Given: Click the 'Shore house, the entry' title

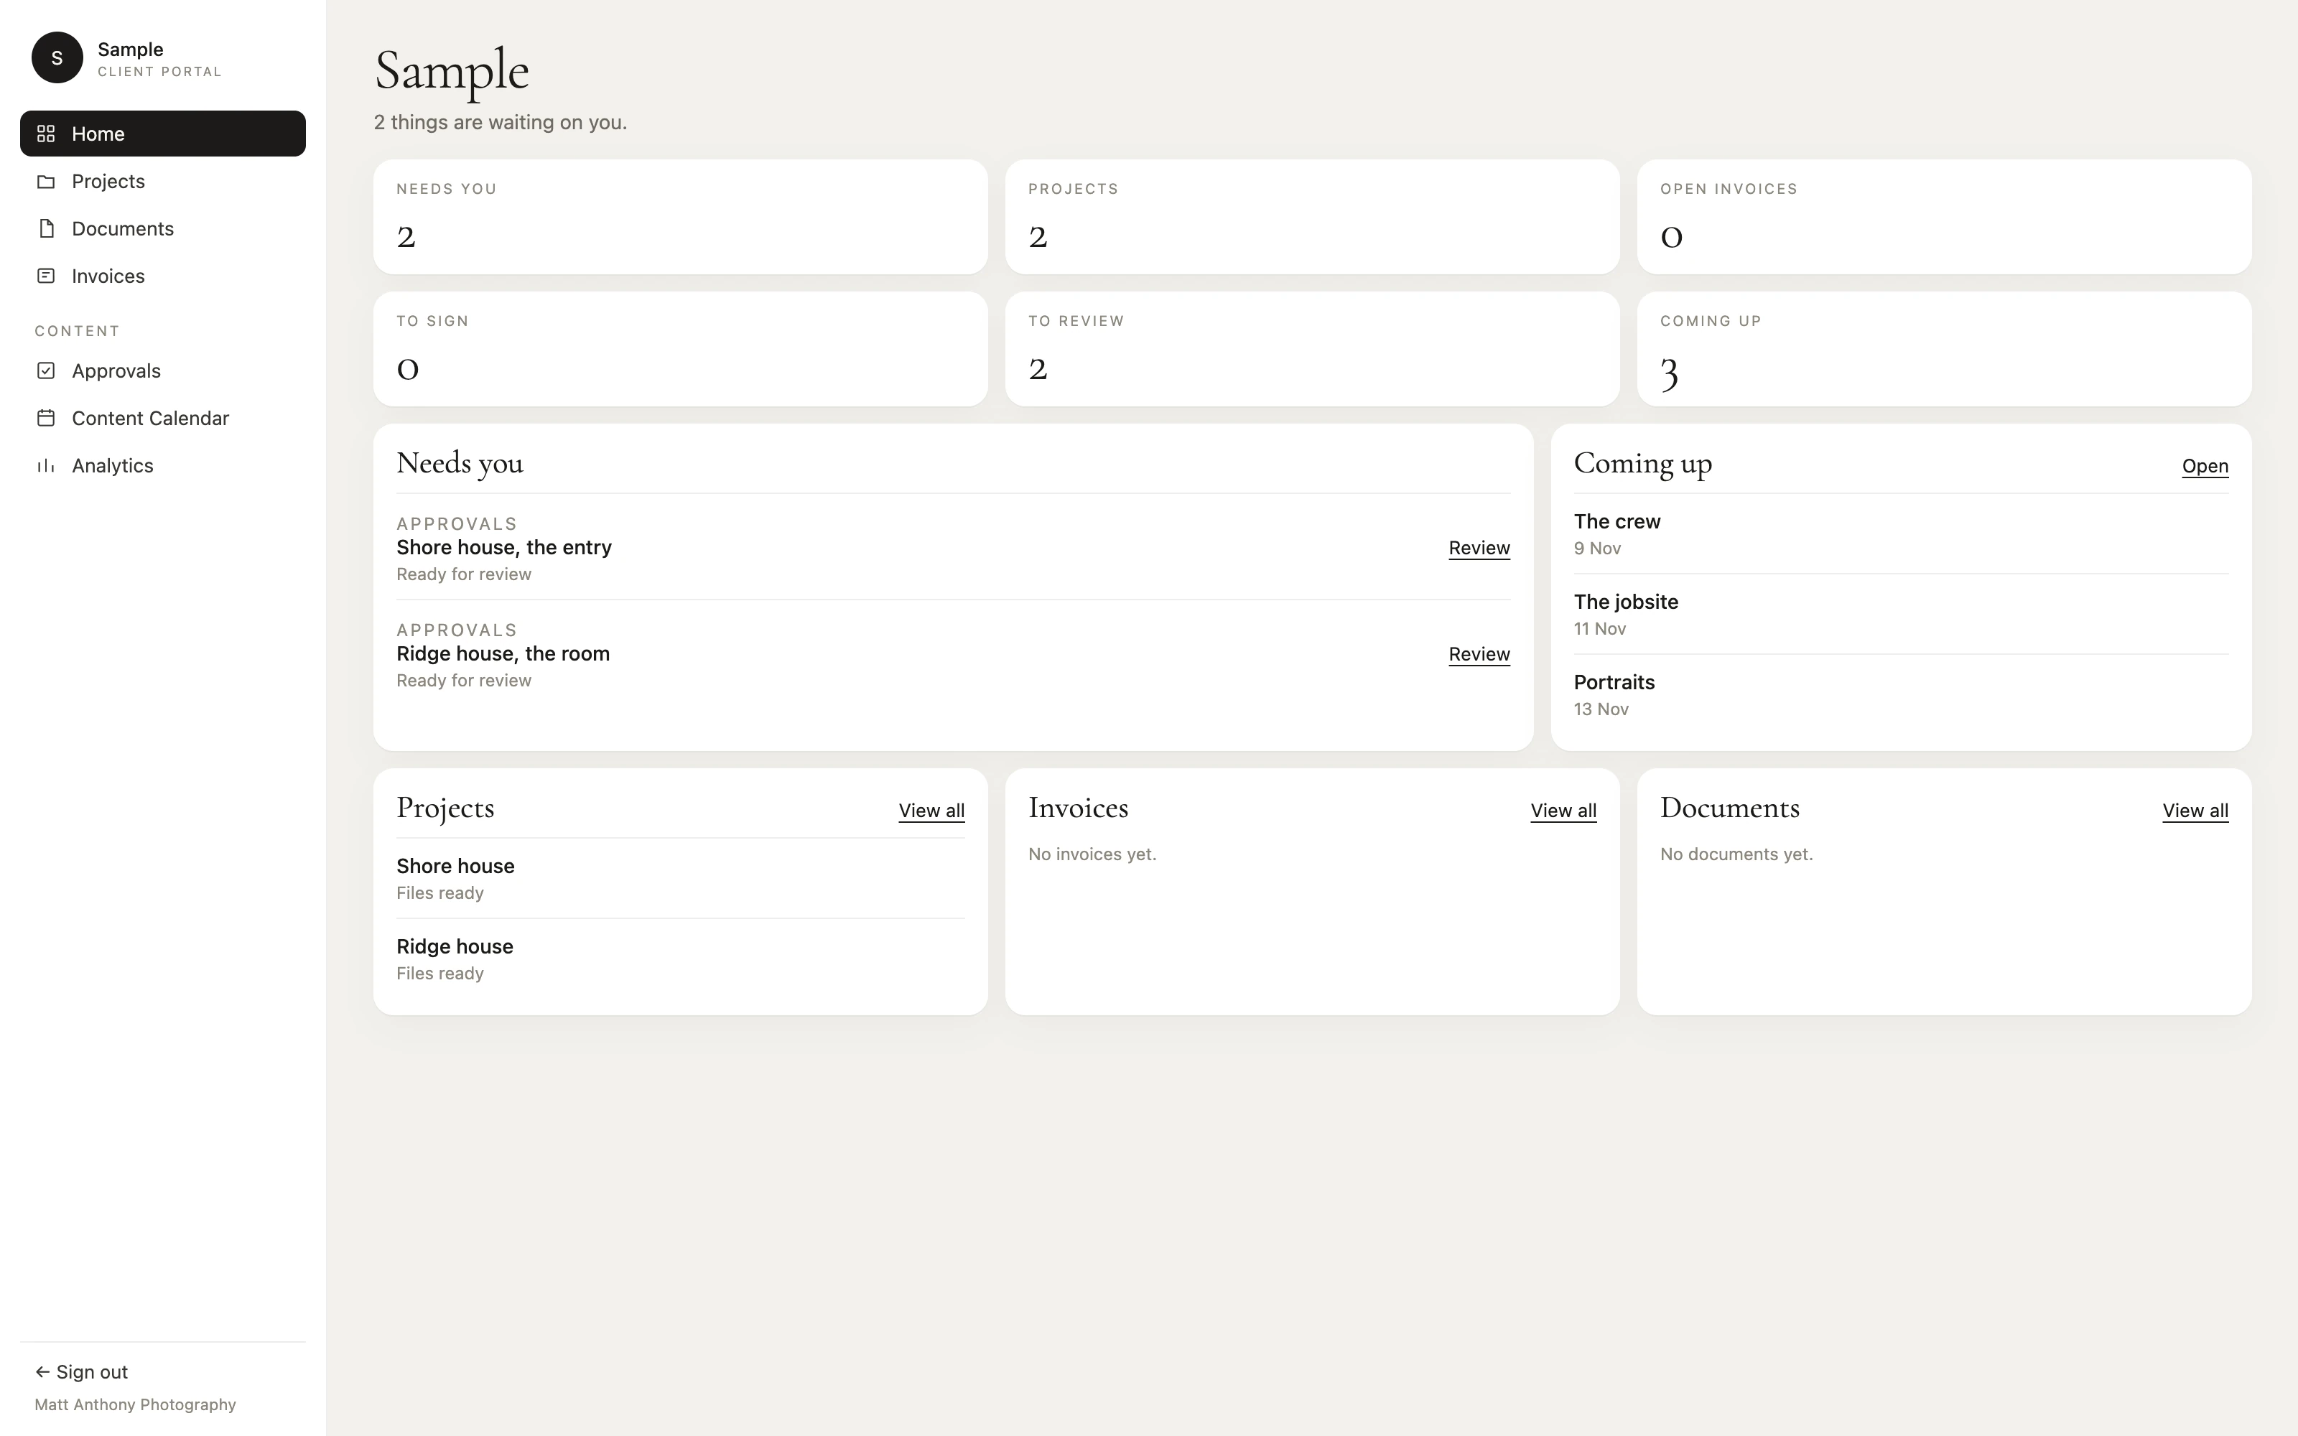Looking at the screenshot, I should click(503, 548).
